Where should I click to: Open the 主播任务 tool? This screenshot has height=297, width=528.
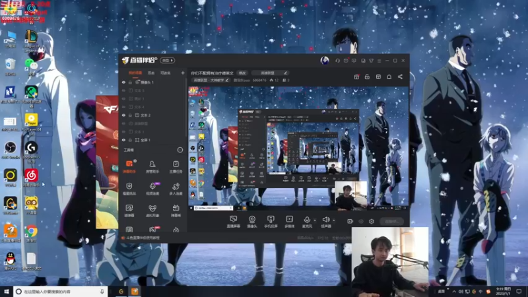[x=176, y=166]
